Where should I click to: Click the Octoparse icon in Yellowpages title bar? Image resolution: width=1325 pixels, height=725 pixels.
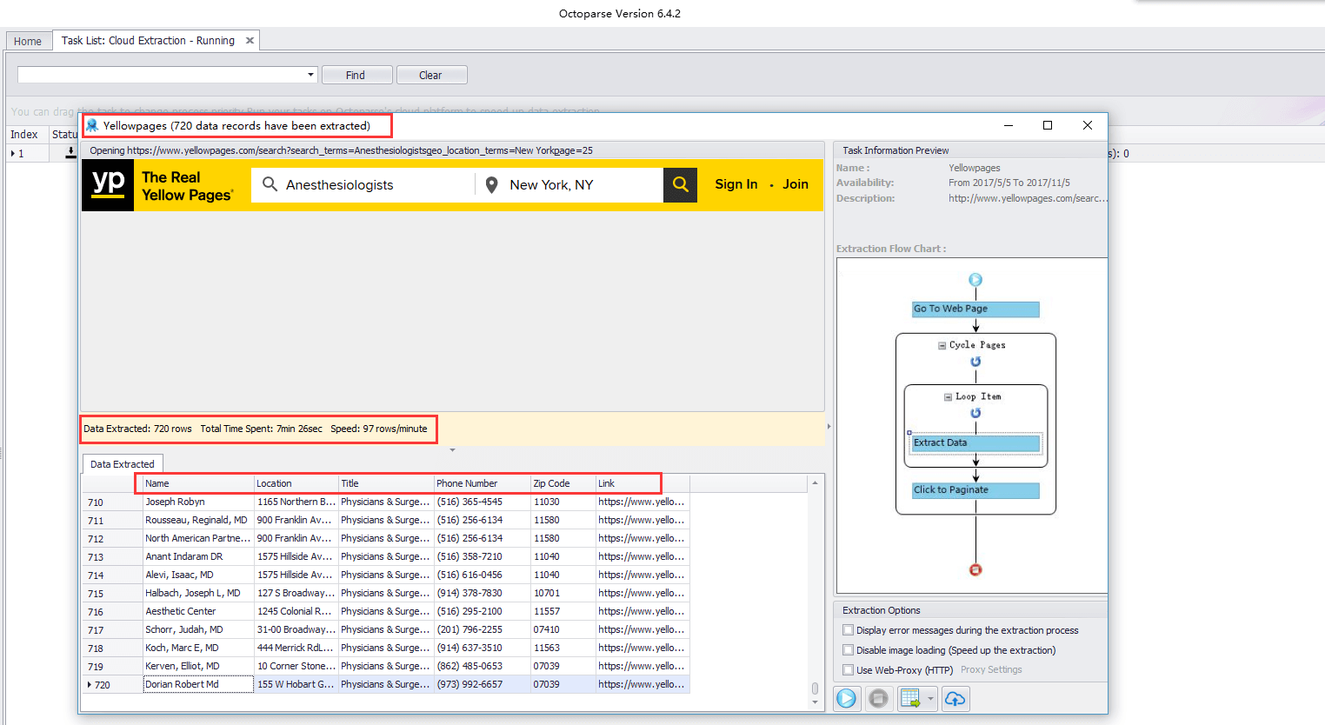92,125
